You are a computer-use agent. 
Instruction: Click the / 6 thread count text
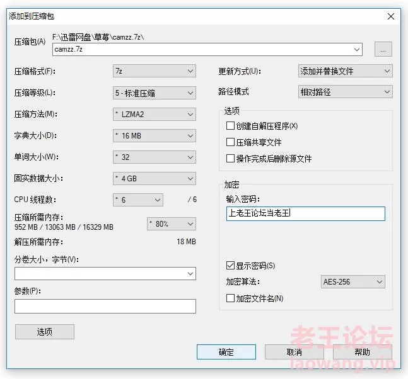pyautogui.click(x=192, y=200)
